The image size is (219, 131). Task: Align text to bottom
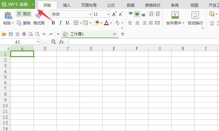(143, 15)
